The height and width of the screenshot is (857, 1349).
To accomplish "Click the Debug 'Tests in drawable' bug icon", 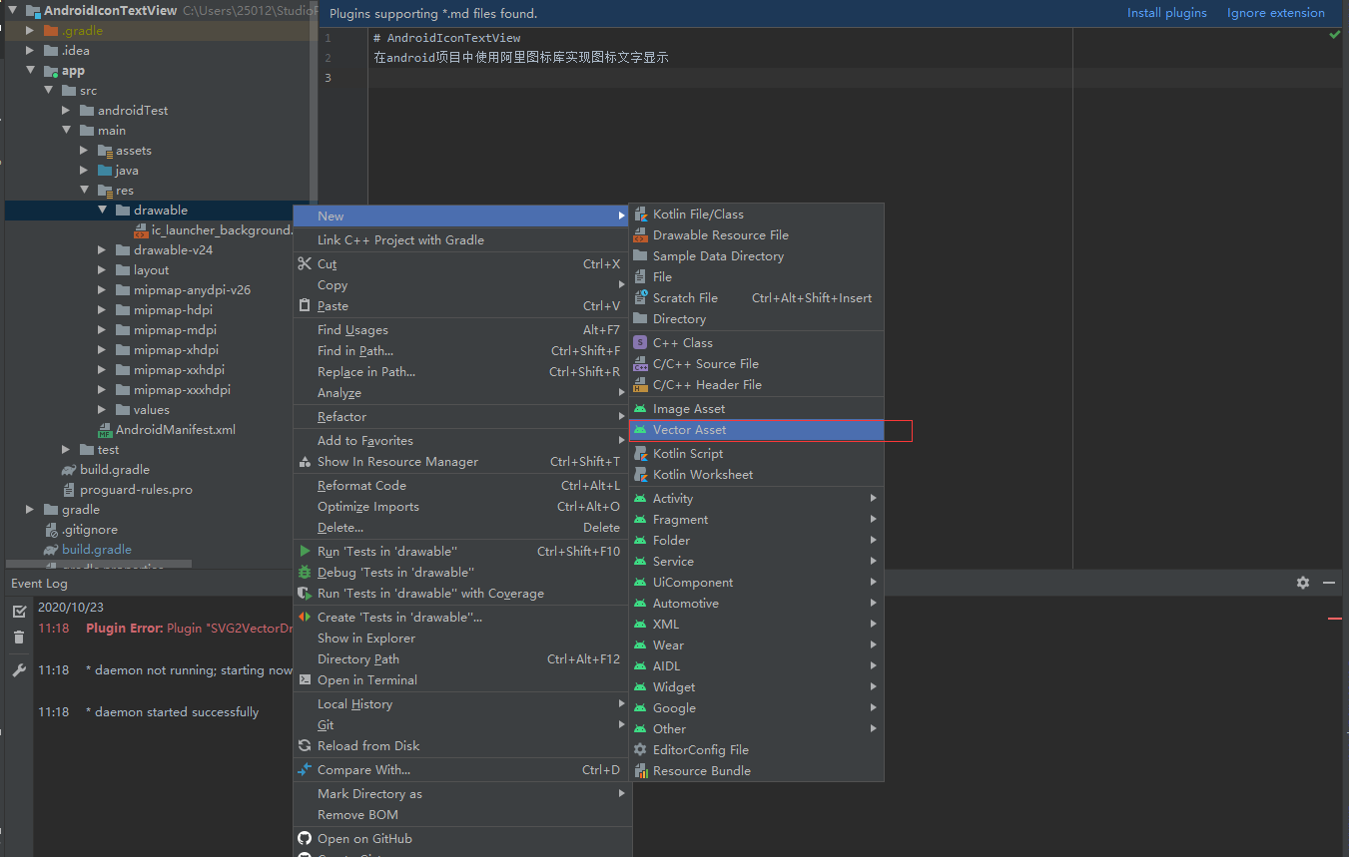I will tap(306, 573).
